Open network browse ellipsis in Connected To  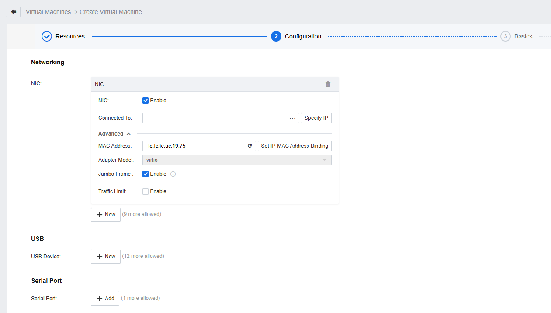tap(292, 118)
